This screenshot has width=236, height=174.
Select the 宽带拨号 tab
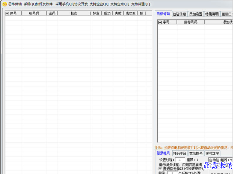pos(196,153)
